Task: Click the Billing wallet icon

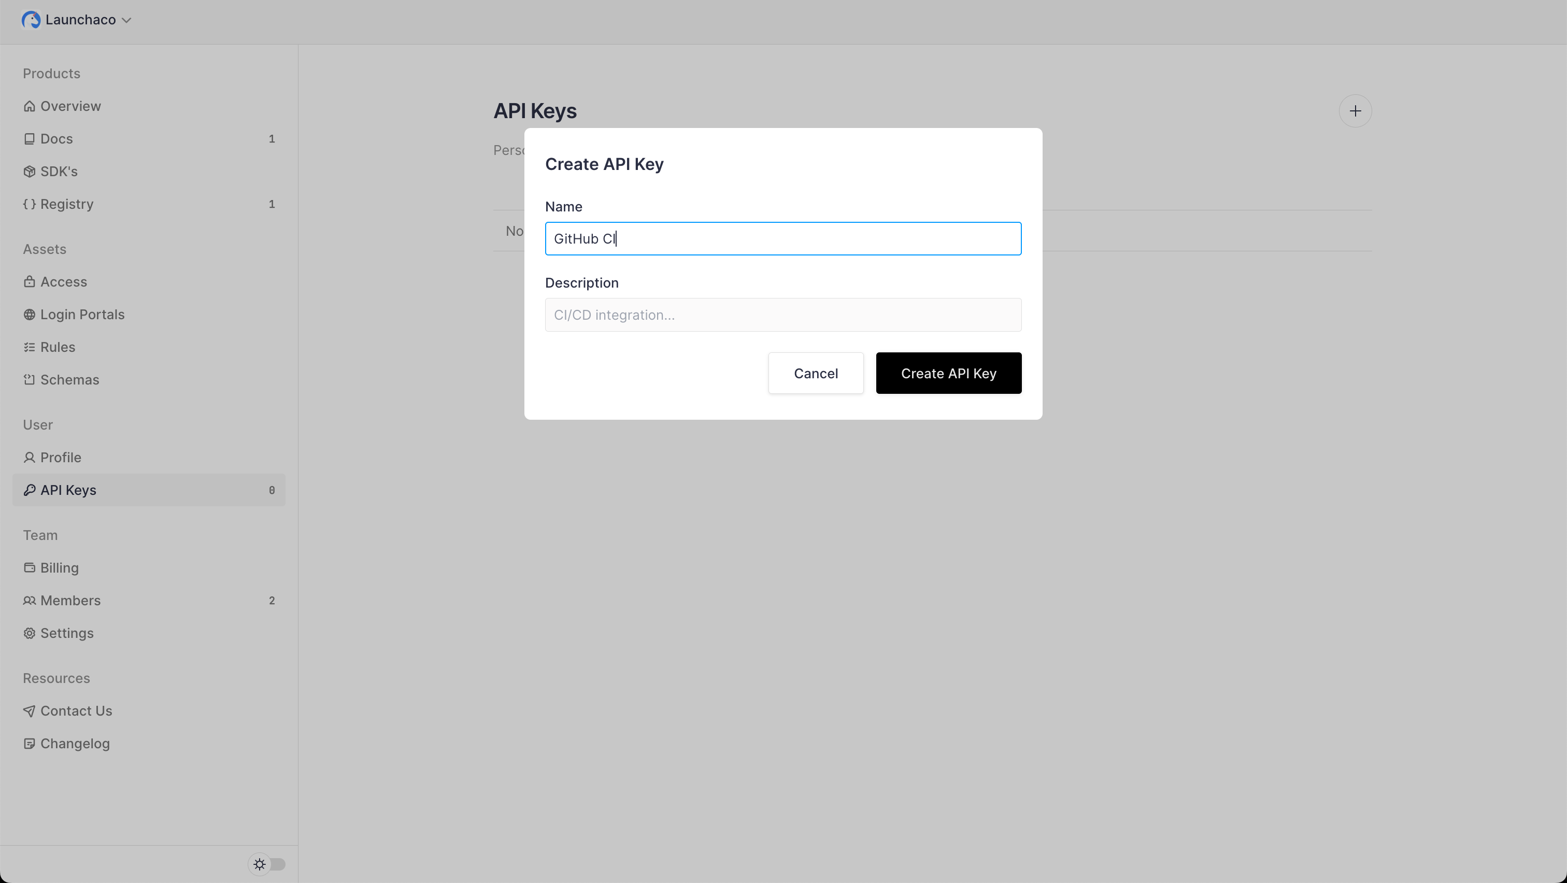Action: 29,568
